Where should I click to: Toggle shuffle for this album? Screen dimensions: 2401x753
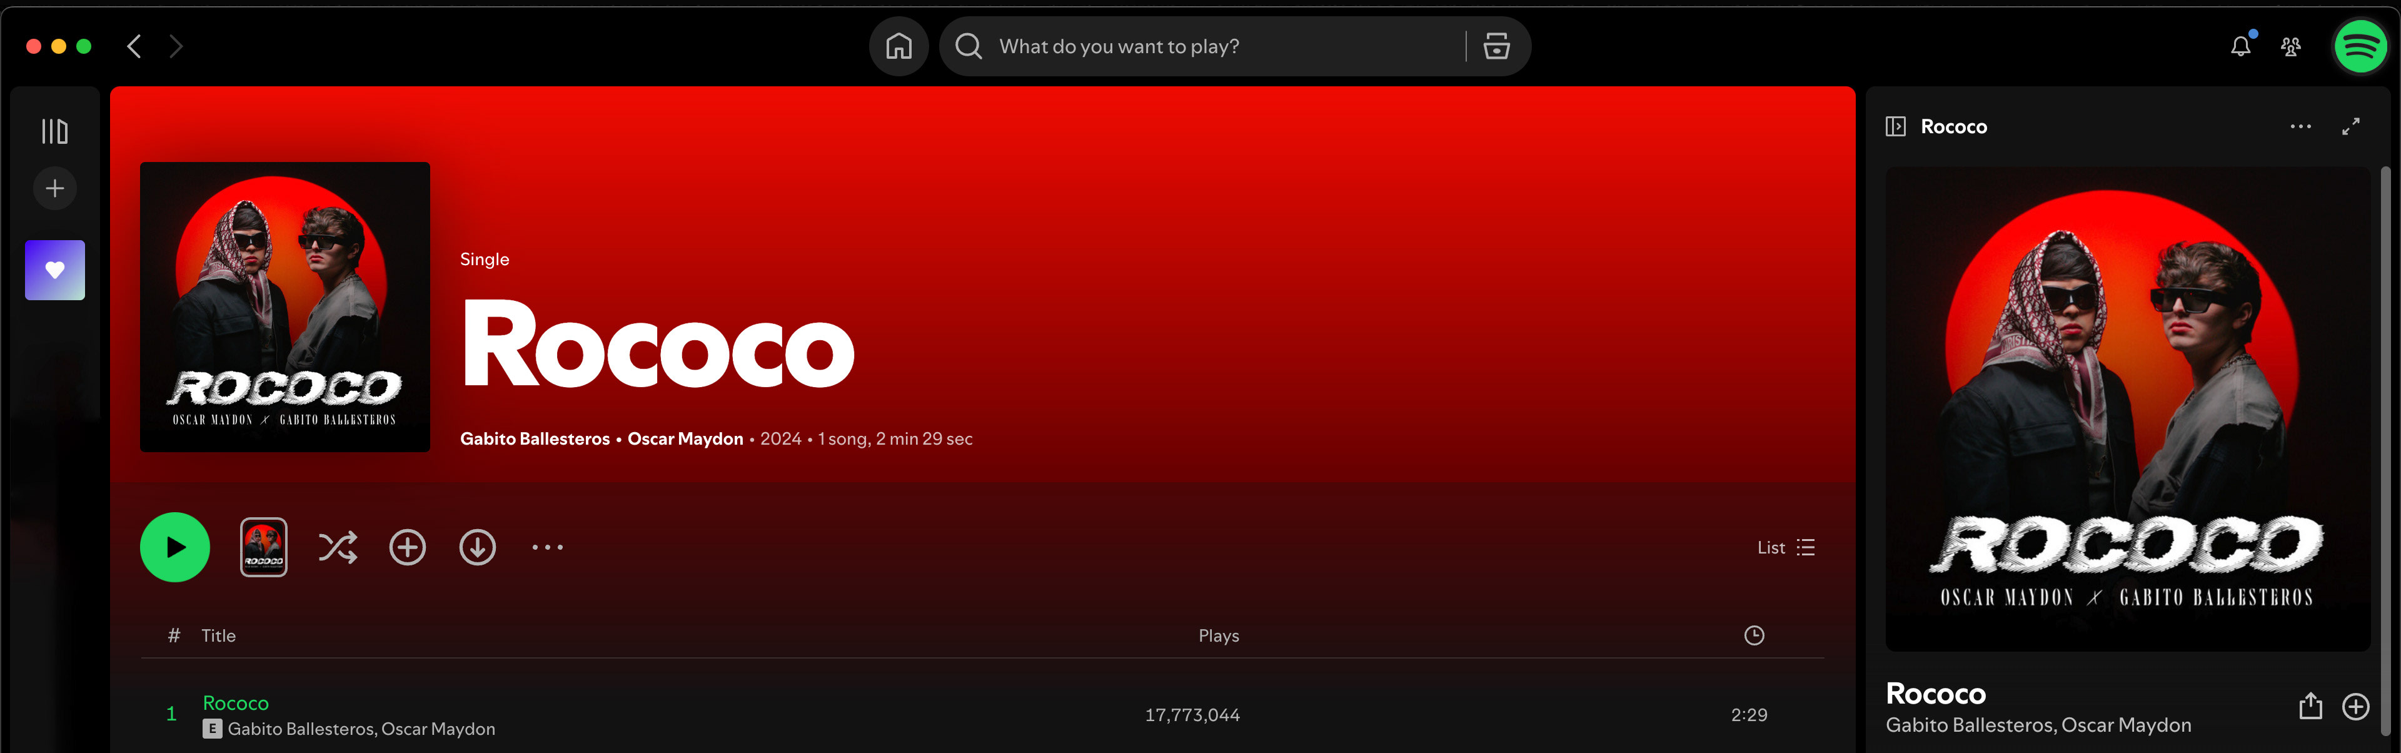(x=338, y=547)
